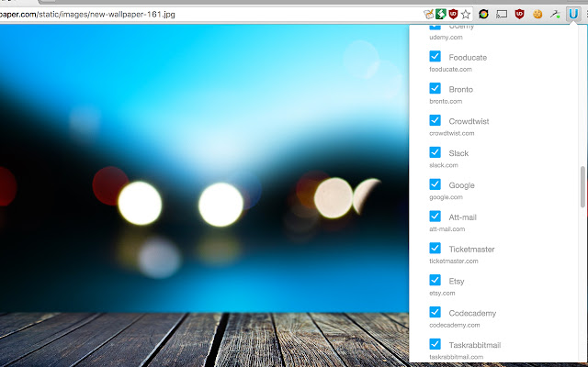Select the Codecademy label
The width and height of the screenshot is (588, 367).
tap(472, 313)
